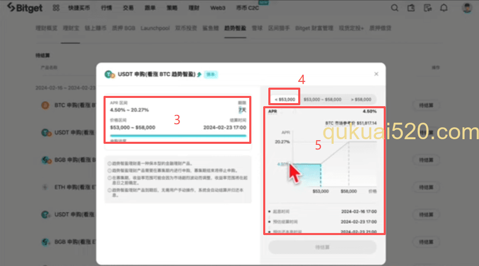Click the 20.27% label on chart axis
This screenshot has height=266, width=479.
click(282, 142)
